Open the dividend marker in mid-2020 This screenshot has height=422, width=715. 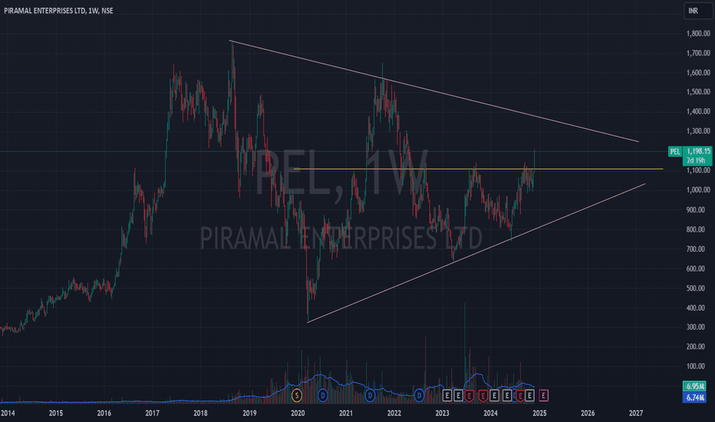point(323,395)
